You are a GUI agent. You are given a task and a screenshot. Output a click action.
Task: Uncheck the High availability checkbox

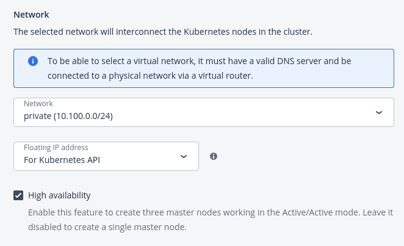coord(18,195)
